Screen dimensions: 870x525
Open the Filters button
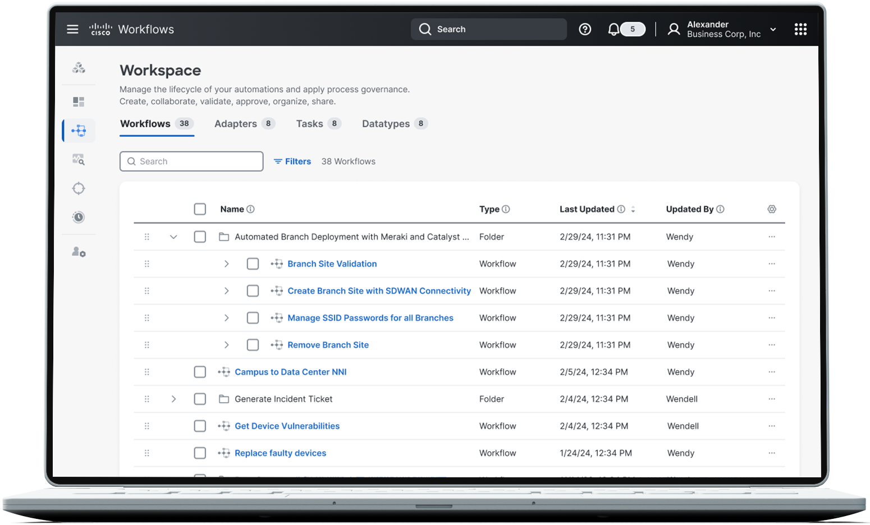click(x=292, y=162)
